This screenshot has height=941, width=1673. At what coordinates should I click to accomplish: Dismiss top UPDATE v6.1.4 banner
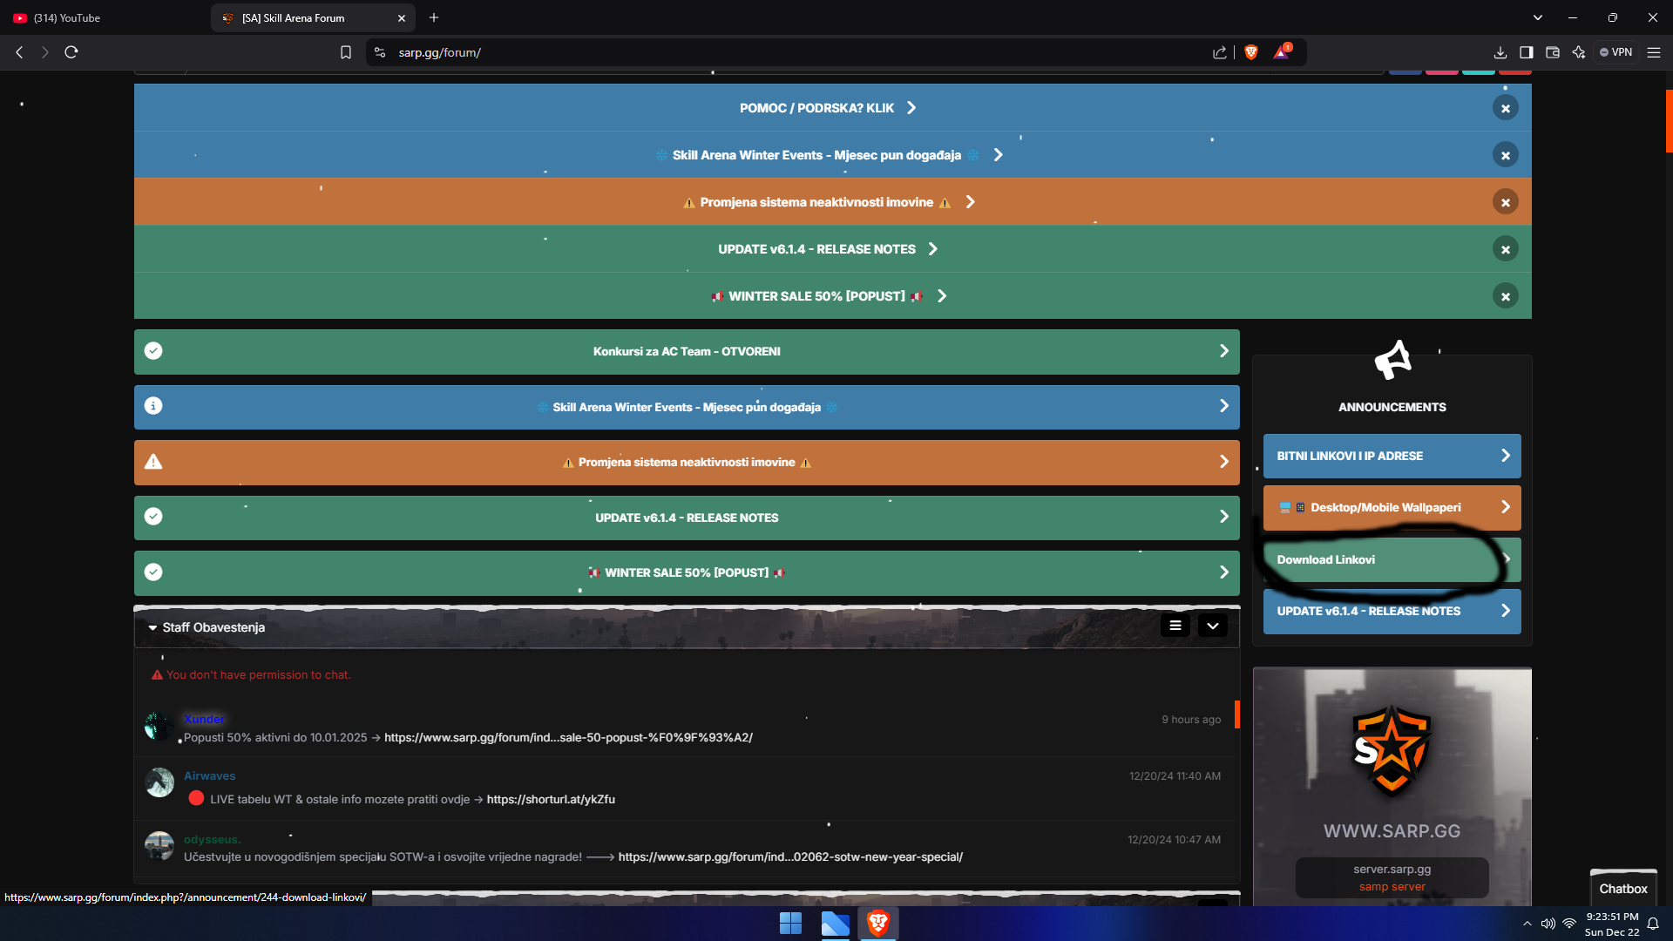pos(1505,249)
